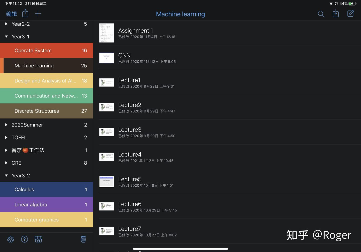
Task: Click the GRE folder label
Action: pos(16,163)
